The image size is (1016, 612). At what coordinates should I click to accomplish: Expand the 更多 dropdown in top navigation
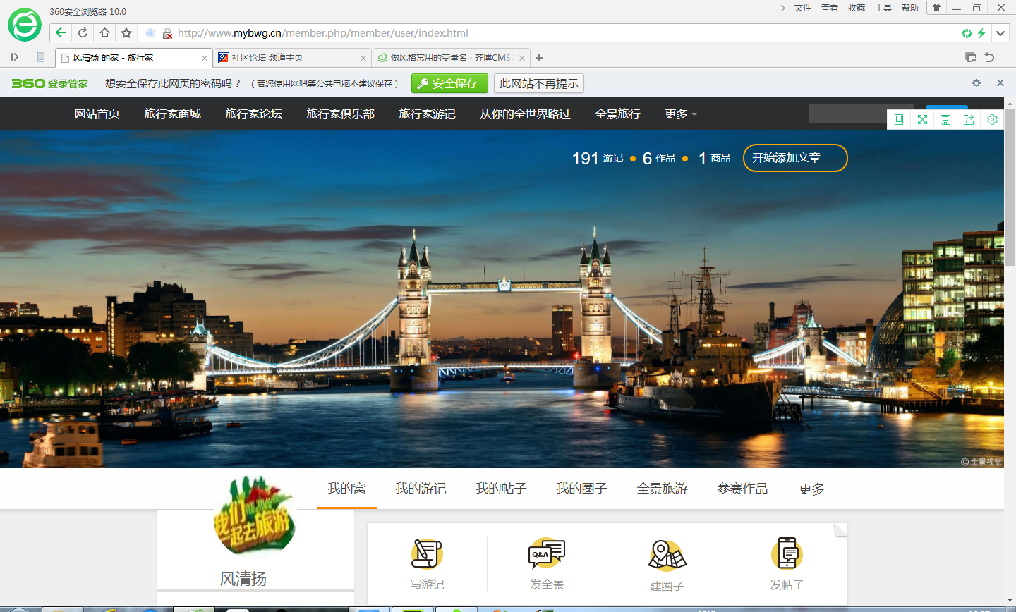(x=680, y=114)
